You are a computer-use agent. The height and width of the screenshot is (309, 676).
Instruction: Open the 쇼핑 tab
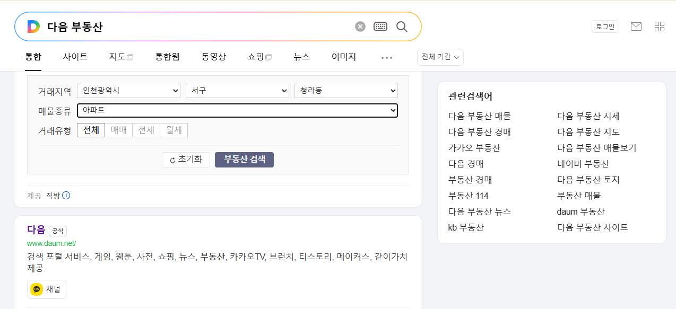[x=259, y=57]
